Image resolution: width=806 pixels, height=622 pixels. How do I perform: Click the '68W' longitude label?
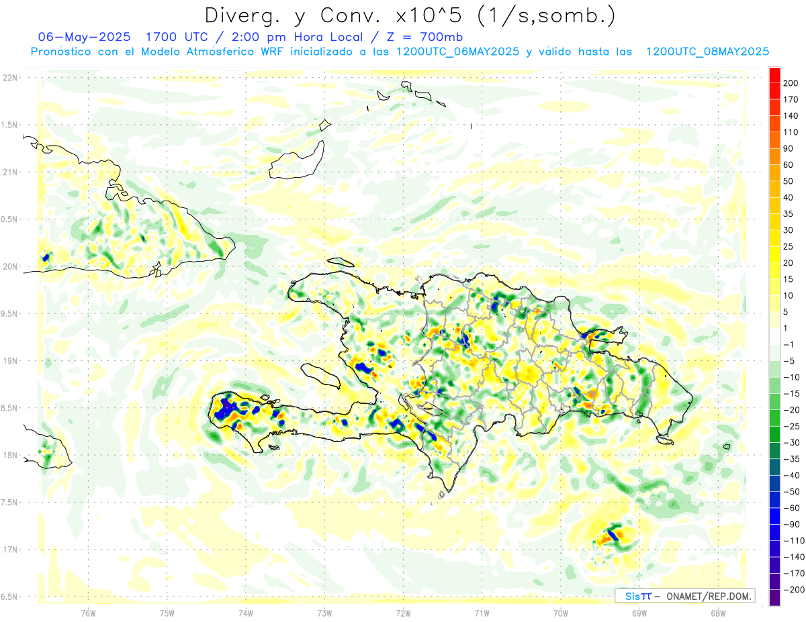(x=718, y=613)
